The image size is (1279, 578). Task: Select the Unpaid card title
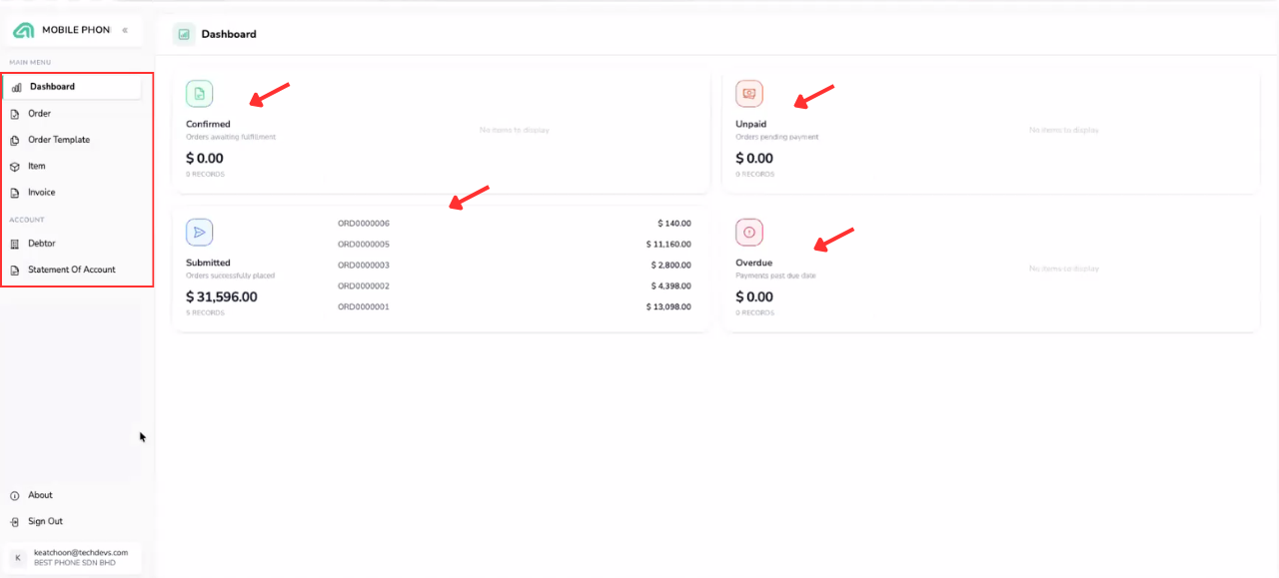[752, 125]
